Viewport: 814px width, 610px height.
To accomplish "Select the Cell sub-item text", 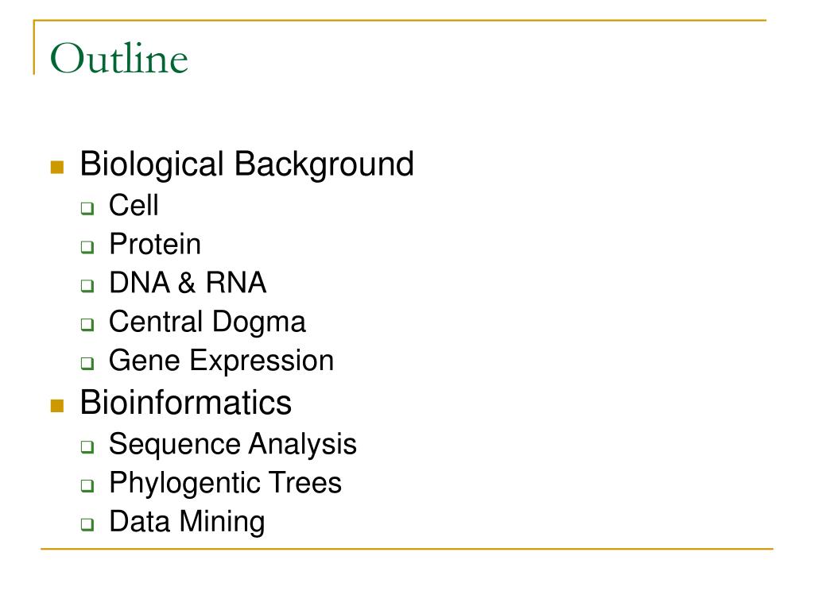I will tap(134, 205).
